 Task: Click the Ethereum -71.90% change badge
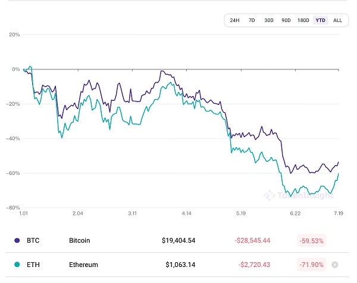point(311,265)
